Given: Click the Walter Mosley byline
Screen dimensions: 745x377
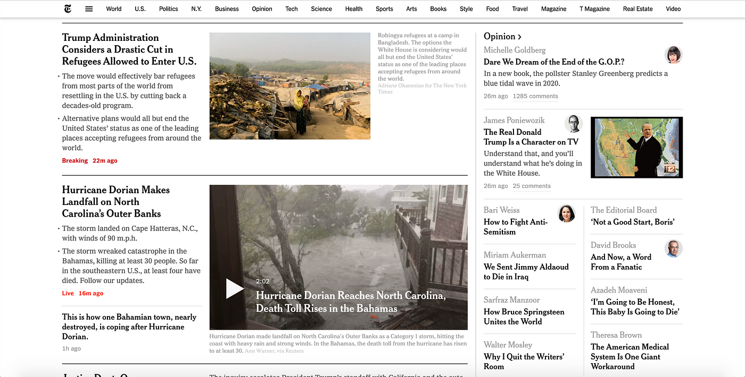Looking at the screenshot, I should coord(508,345).
